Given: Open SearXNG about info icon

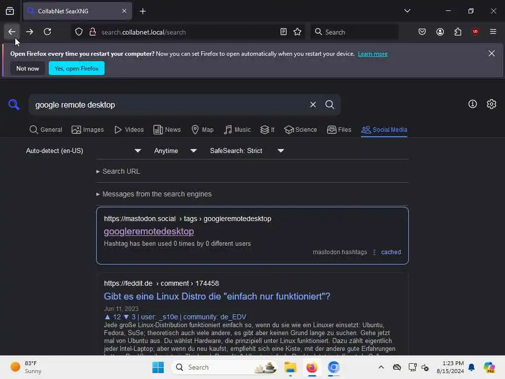Looking at the screenshot, I should (472, 104).
